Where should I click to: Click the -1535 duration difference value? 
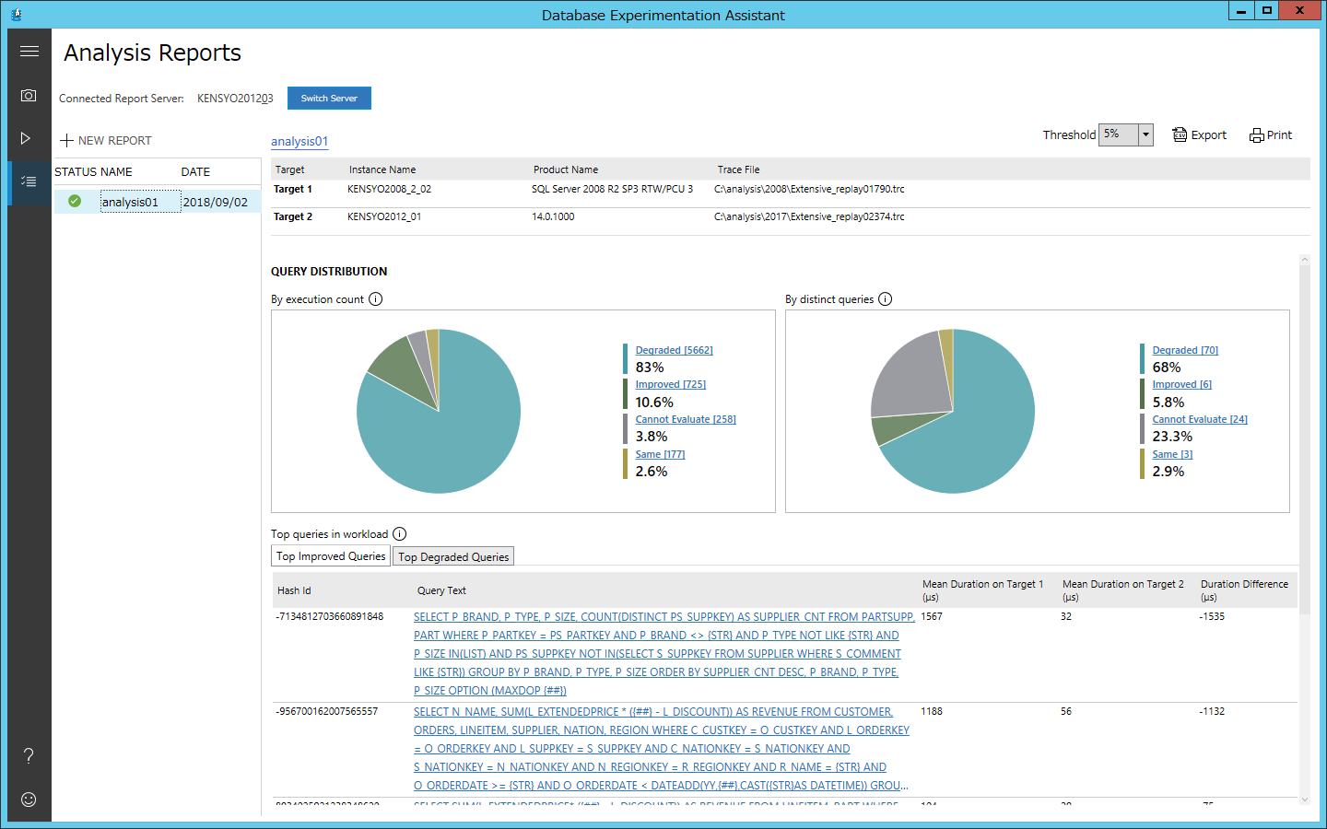1212,616
